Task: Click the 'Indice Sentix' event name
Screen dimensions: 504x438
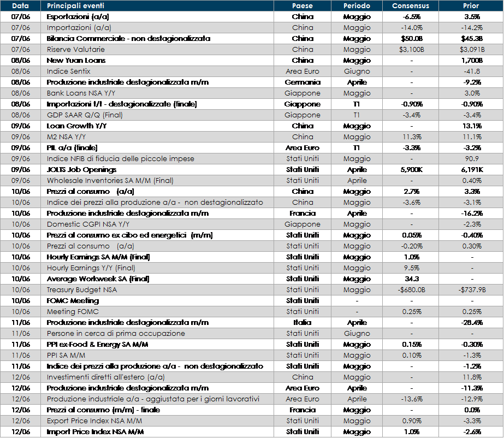Action: click(69, 71)
